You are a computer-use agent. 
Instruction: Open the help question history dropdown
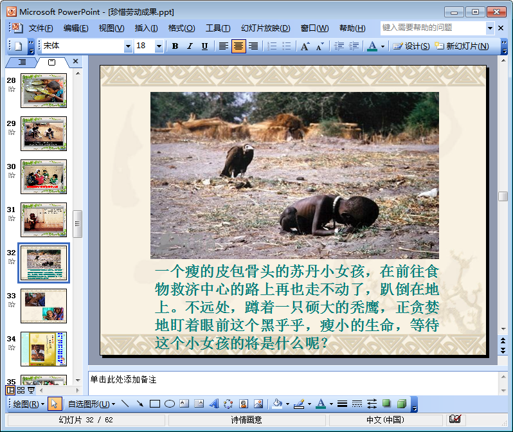[x=490, y=28]
